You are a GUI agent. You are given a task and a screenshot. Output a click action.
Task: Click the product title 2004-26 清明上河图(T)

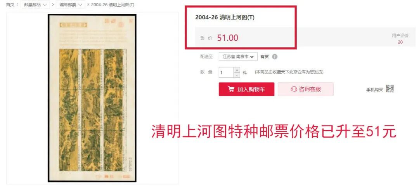225,17
